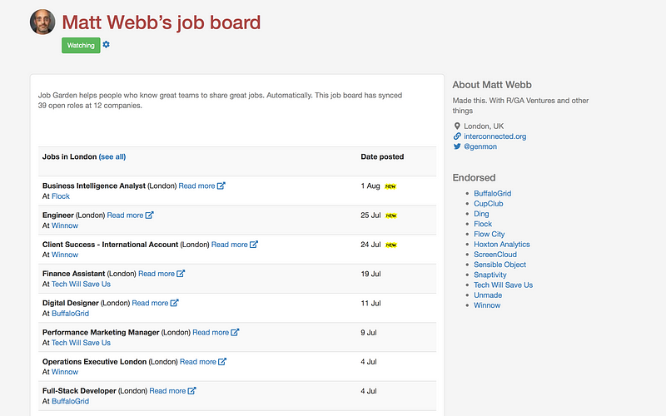Open external link icon for Operations Executive London
666x416 pixels.
pyautogui.click(x=222, y=362)
